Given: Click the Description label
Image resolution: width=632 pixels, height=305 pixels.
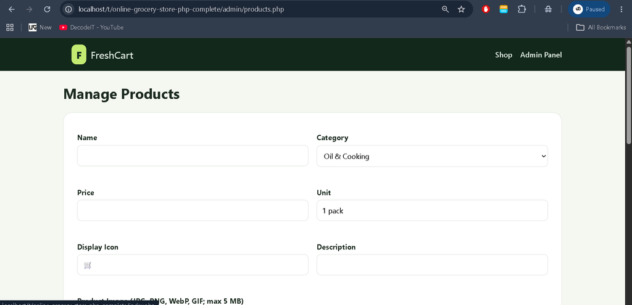Looking at the screenshot, I should 336,247.
